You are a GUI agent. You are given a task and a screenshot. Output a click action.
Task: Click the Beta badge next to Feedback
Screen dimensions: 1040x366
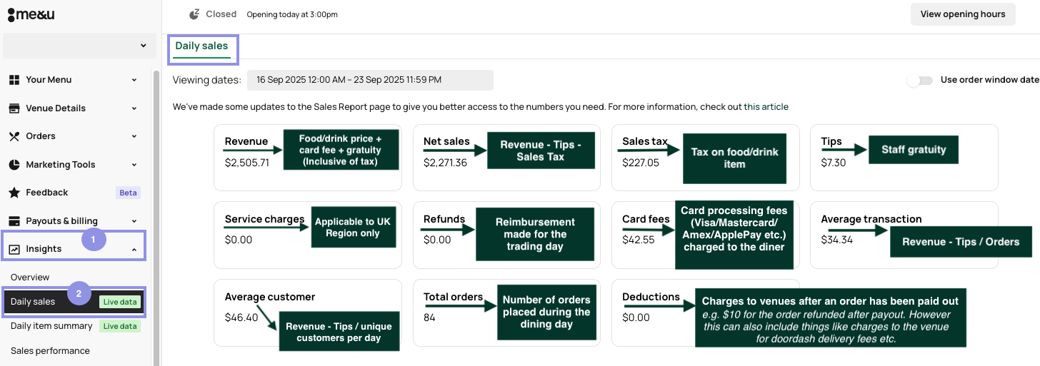(129, 193)
